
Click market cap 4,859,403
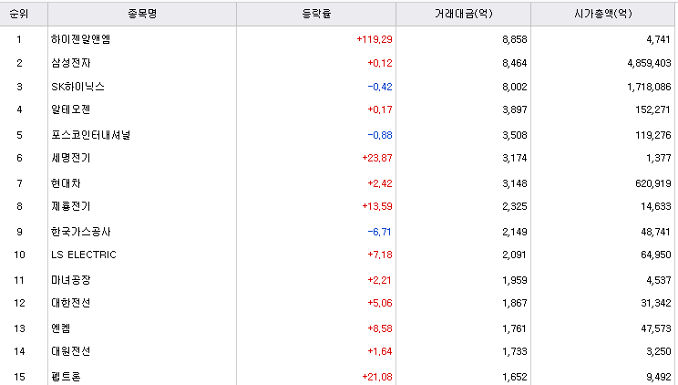coord(649,63)
